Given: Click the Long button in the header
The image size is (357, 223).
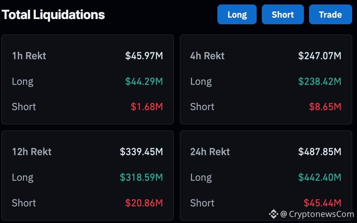Looking at the screenshot, I should (237, 15).
